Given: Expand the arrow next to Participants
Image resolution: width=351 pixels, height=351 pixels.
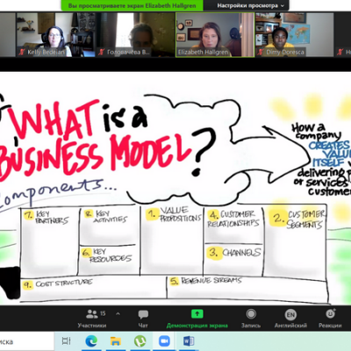Looking at the screenshot, I should [118, 314].
